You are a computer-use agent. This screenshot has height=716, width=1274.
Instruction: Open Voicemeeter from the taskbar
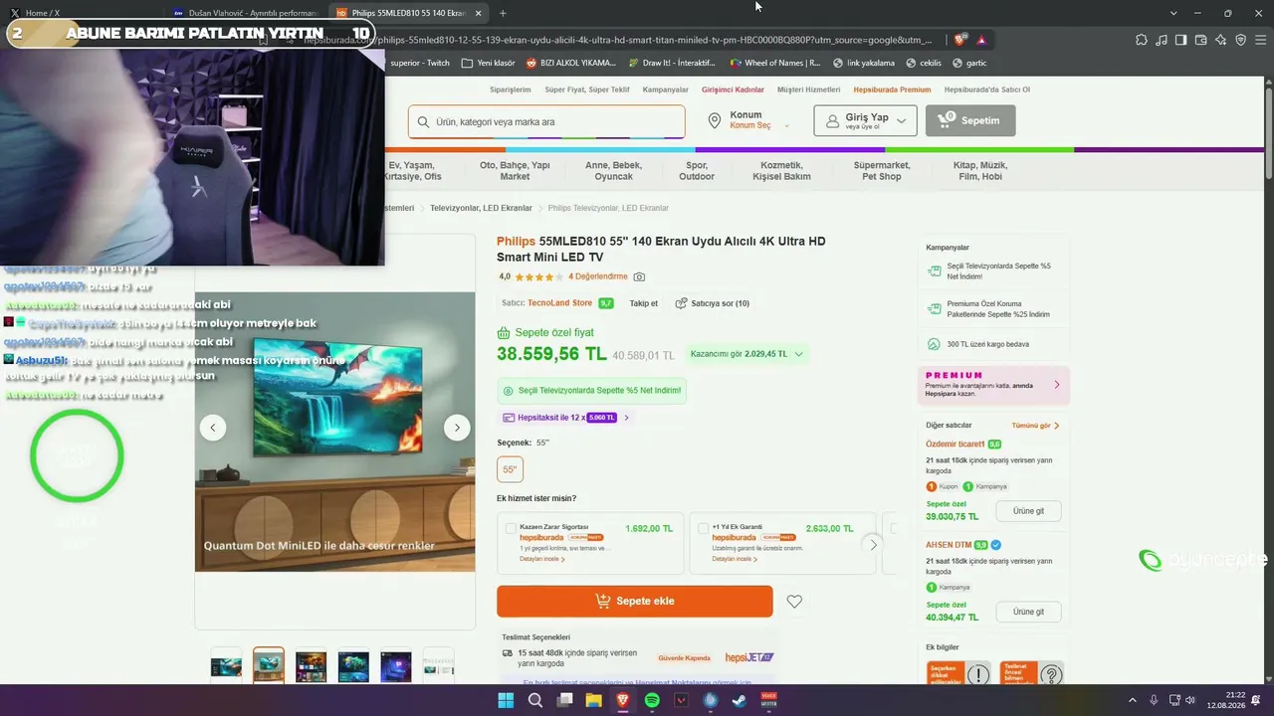[768, 701]
